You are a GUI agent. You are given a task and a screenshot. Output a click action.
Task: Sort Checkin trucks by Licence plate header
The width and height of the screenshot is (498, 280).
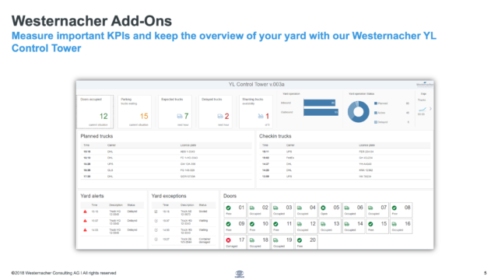pyautogui.click(x=366, y=145)
